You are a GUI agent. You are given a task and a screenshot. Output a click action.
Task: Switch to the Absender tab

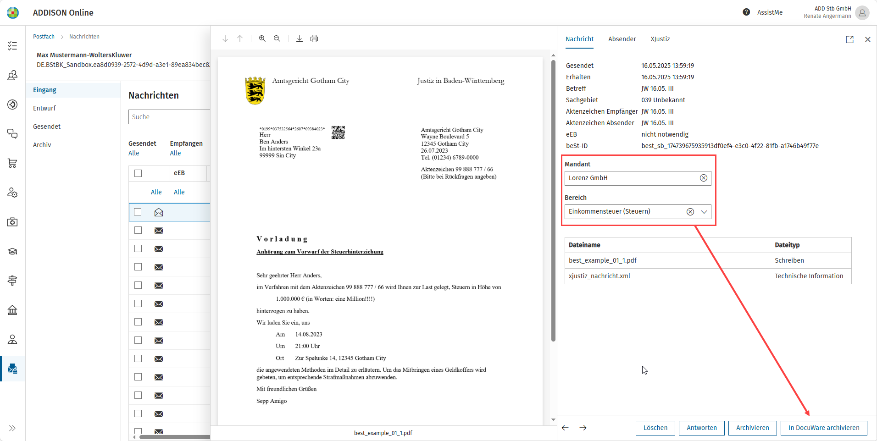point(622,39)
